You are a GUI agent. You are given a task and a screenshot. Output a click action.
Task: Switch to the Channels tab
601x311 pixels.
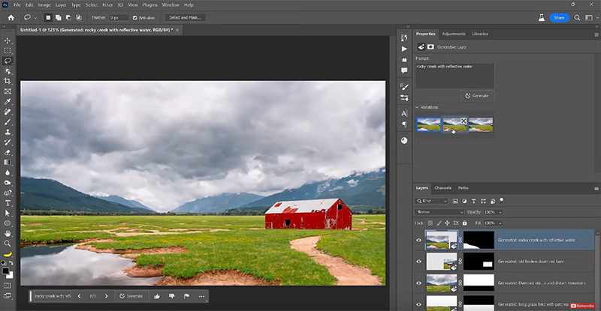(442, 188)
